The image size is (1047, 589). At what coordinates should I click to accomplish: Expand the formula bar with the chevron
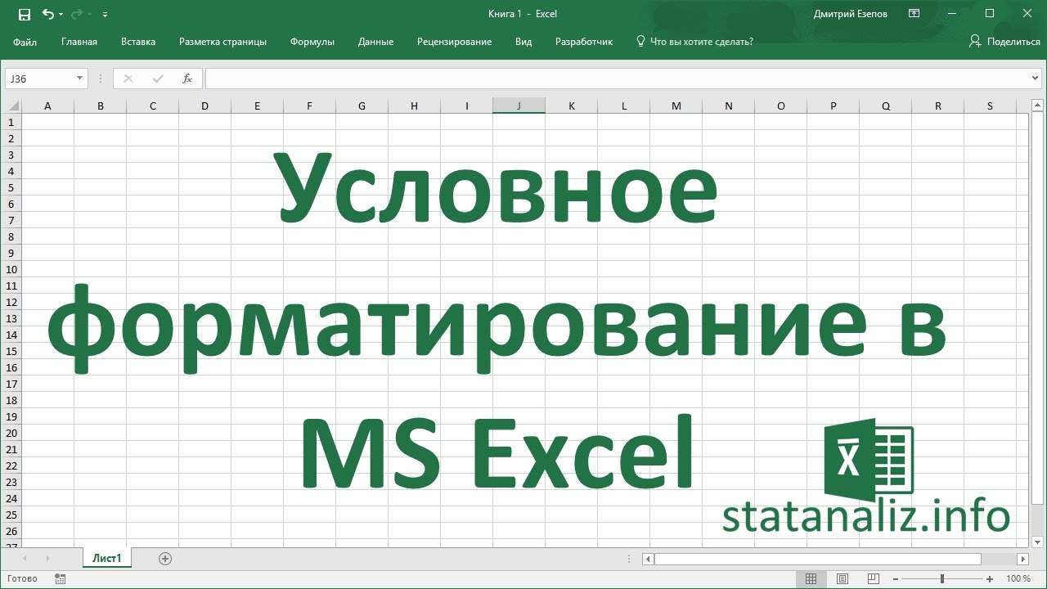point(1036,79)
